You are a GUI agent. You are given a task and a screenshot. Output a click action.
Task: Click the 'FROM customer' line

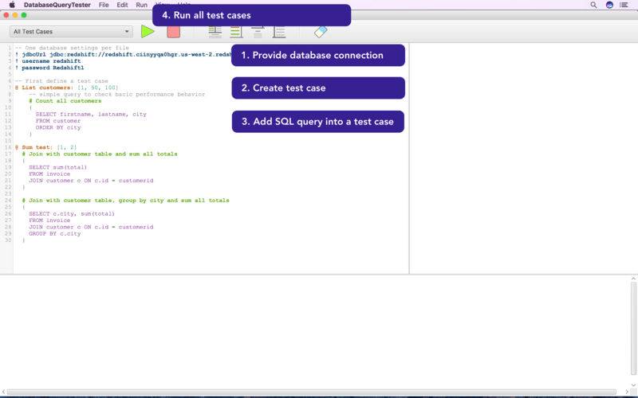click(x=57, y=121)
